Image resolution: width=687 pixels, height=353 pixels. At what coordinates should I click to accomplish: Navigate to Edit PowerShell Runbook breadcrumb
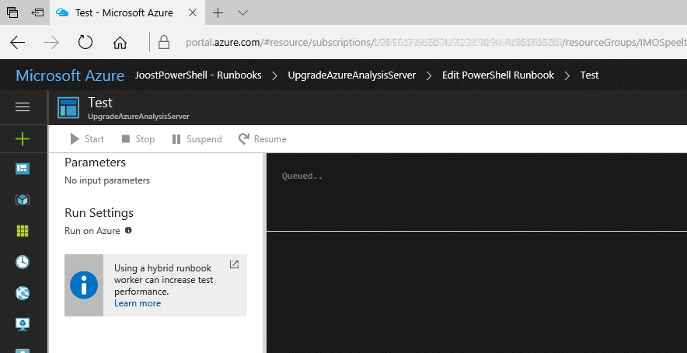coord(498,75)
